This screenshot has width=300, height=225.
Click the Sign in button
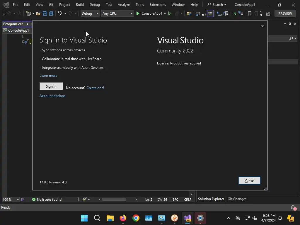51,86
